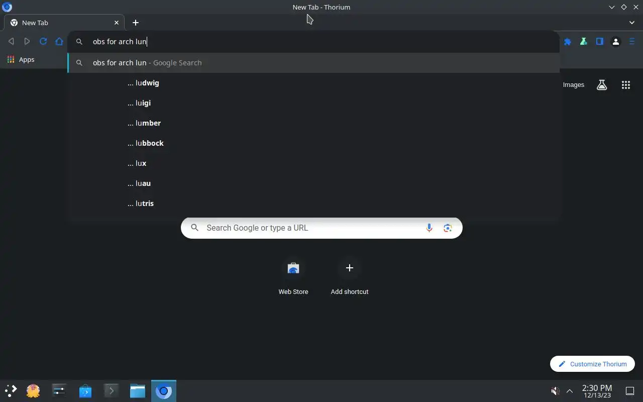643x402 pixels.
Task: Open the clock showing 2:30 PM
Action: (x=597, y=391)
